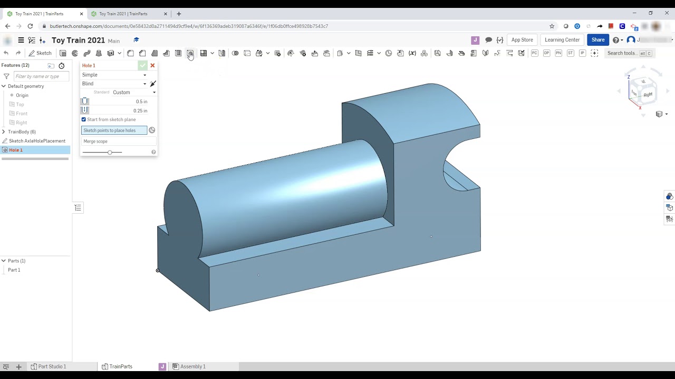675x379 pixels.
Task: Toggle Start from sketch plane checkbox
Action: pos(83,119)
